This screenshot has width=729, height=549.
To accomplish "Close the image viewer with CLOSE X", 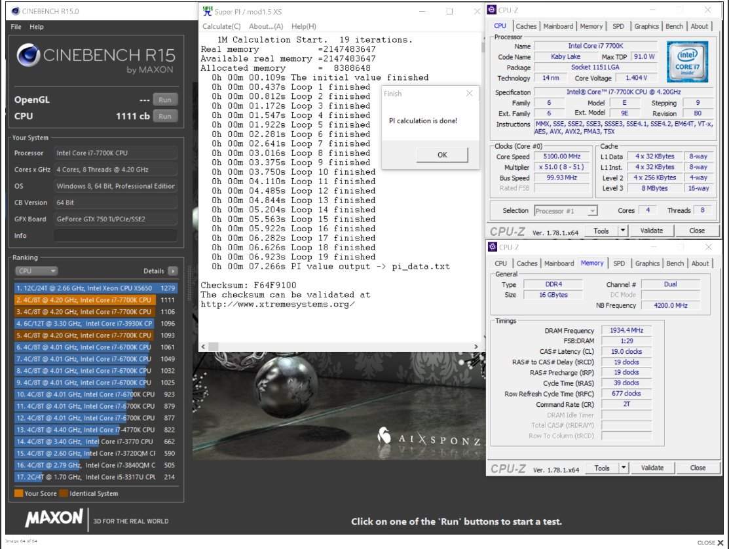I will [x=711, y=542].
